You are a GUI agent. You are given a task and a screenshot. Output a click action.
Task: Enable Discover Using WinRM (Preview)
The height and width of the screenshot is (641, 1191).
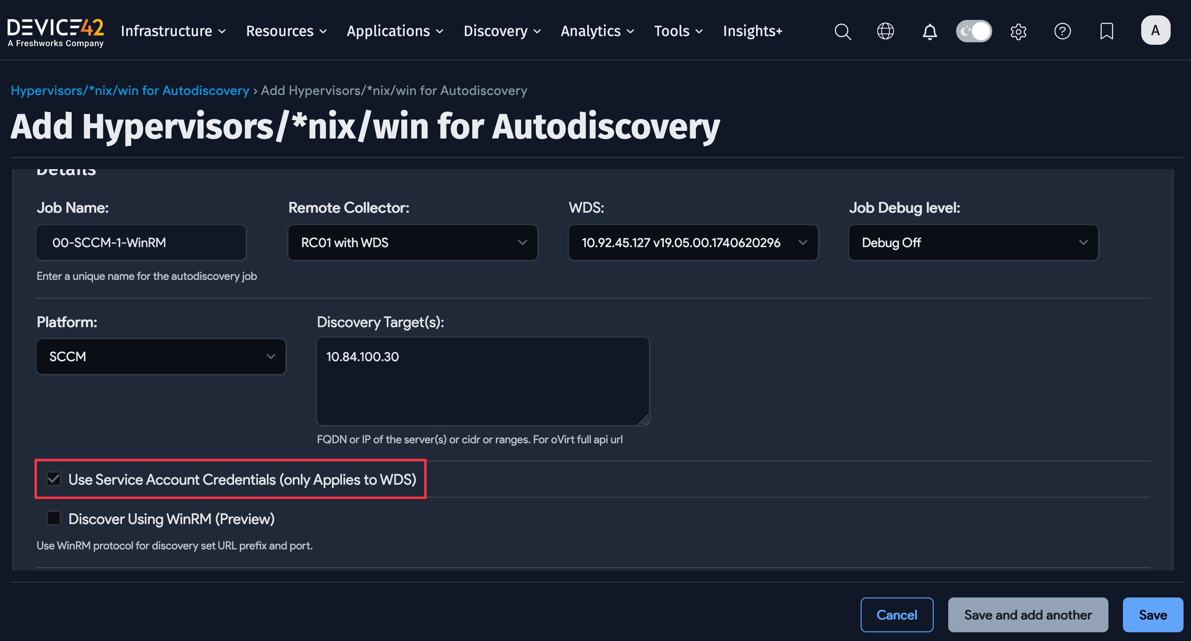54,518
